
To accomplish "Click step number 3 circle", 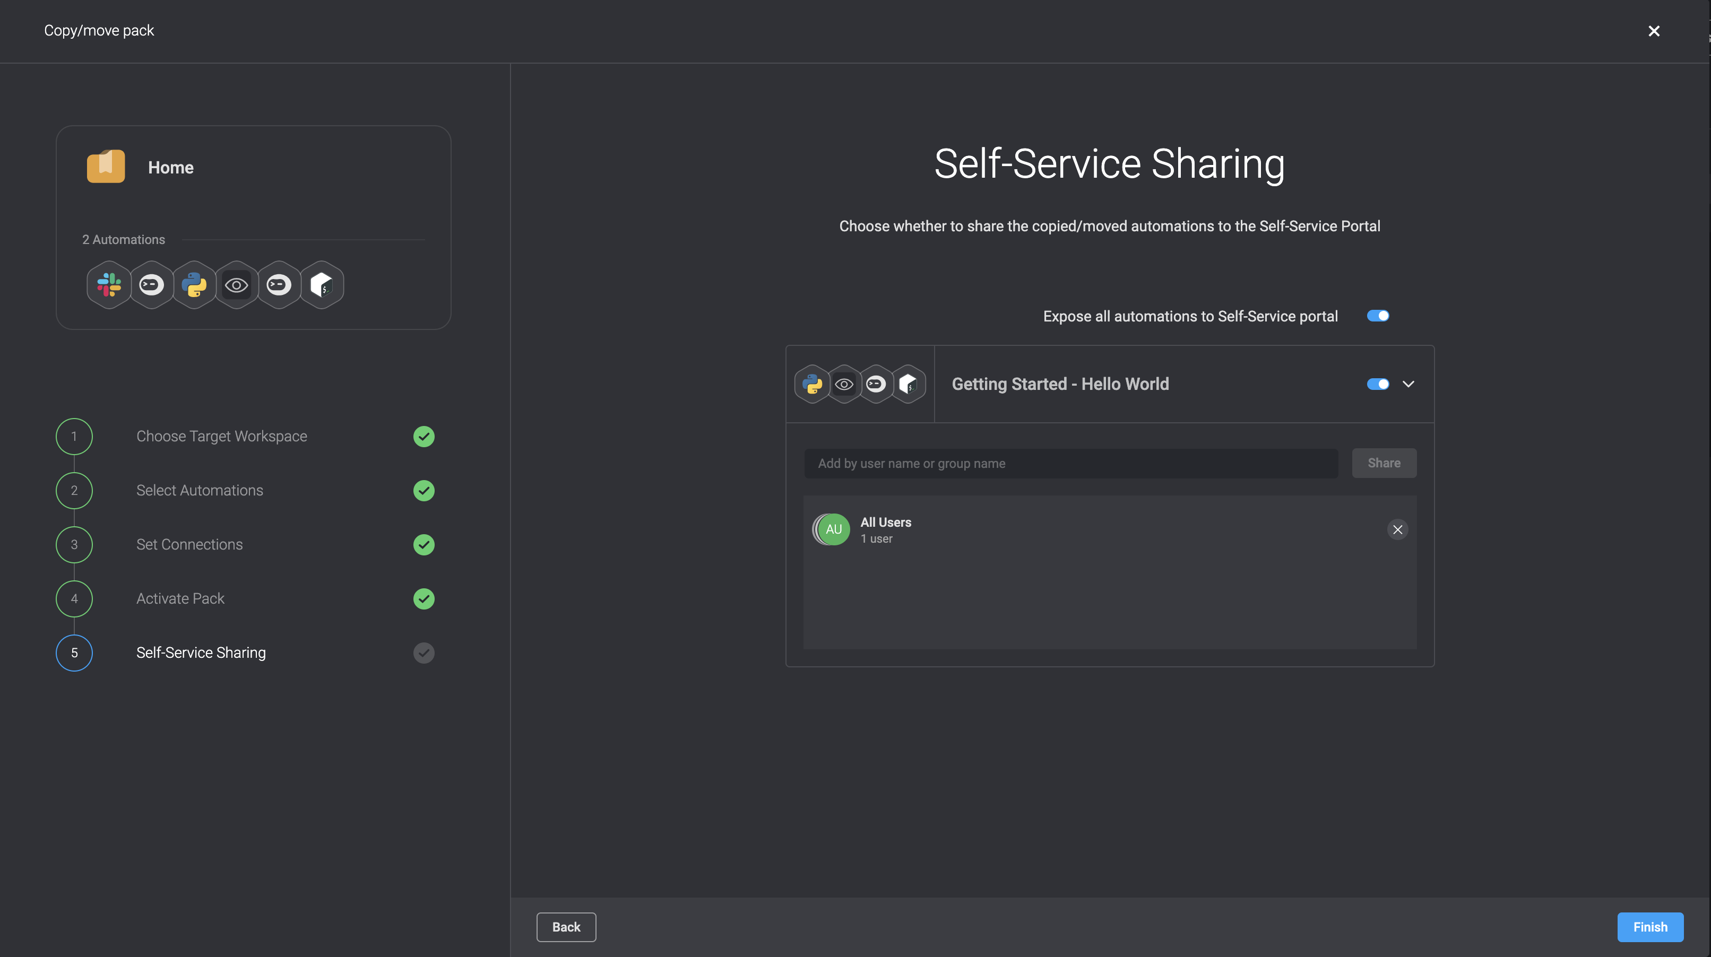I will coord(74,545).
